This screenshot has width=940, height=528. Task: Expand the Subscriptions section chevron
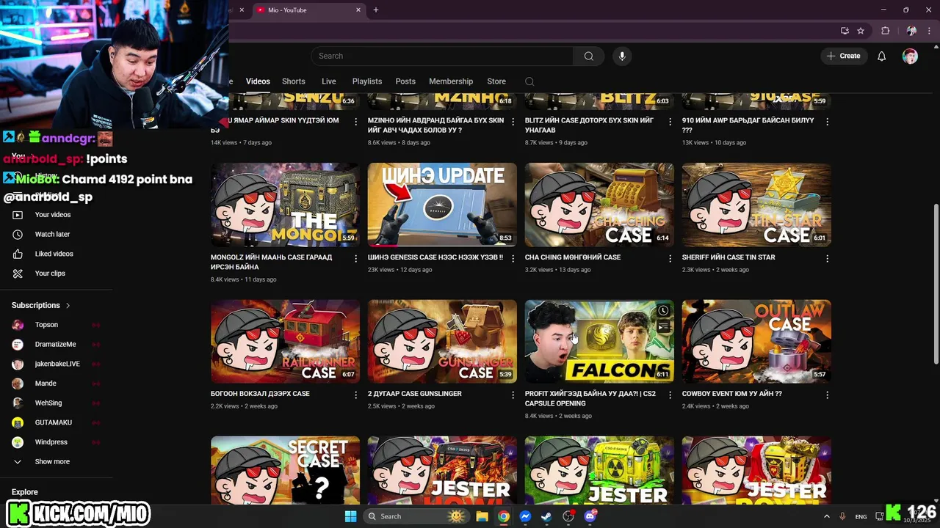68,305
